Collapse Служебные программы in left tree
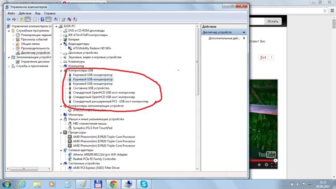This screenshot has height=189, width=336. click(9, 31)
